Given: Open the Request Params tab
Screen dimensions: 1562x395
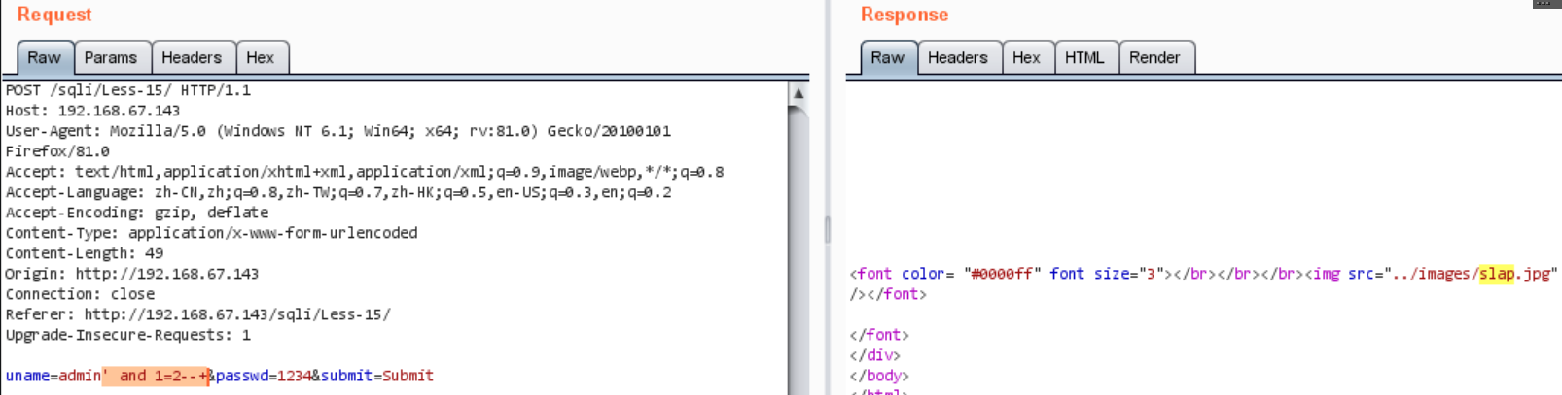Looking at the screenshot, I should [x=111, y=58].
